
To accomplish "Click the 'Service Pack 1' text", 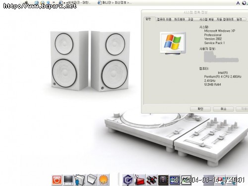I will 214,43.
